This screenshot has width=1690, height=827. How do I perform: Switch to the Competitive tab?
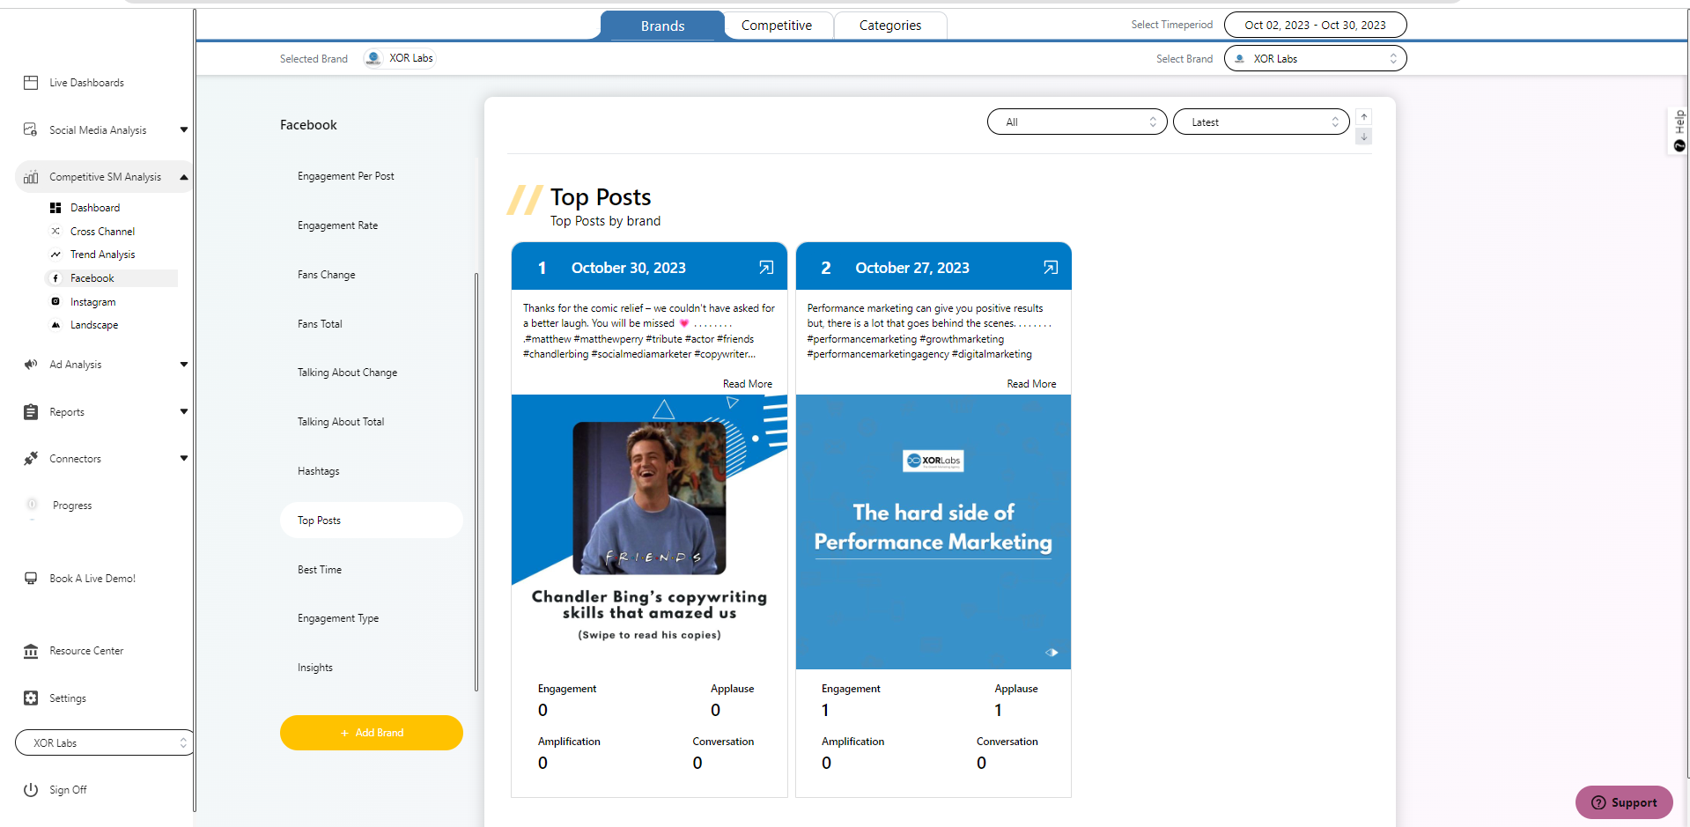776,26
